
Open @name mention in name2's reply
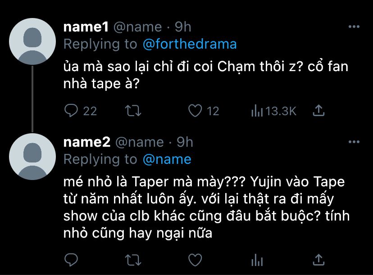point(167,159)
